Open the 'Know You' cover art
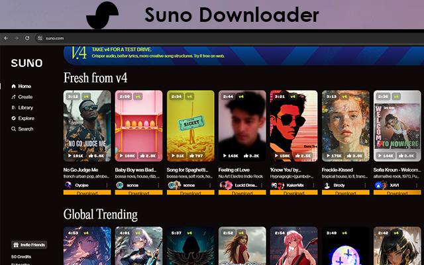Viewport: 424px width, 265px height. pos(293,126)
